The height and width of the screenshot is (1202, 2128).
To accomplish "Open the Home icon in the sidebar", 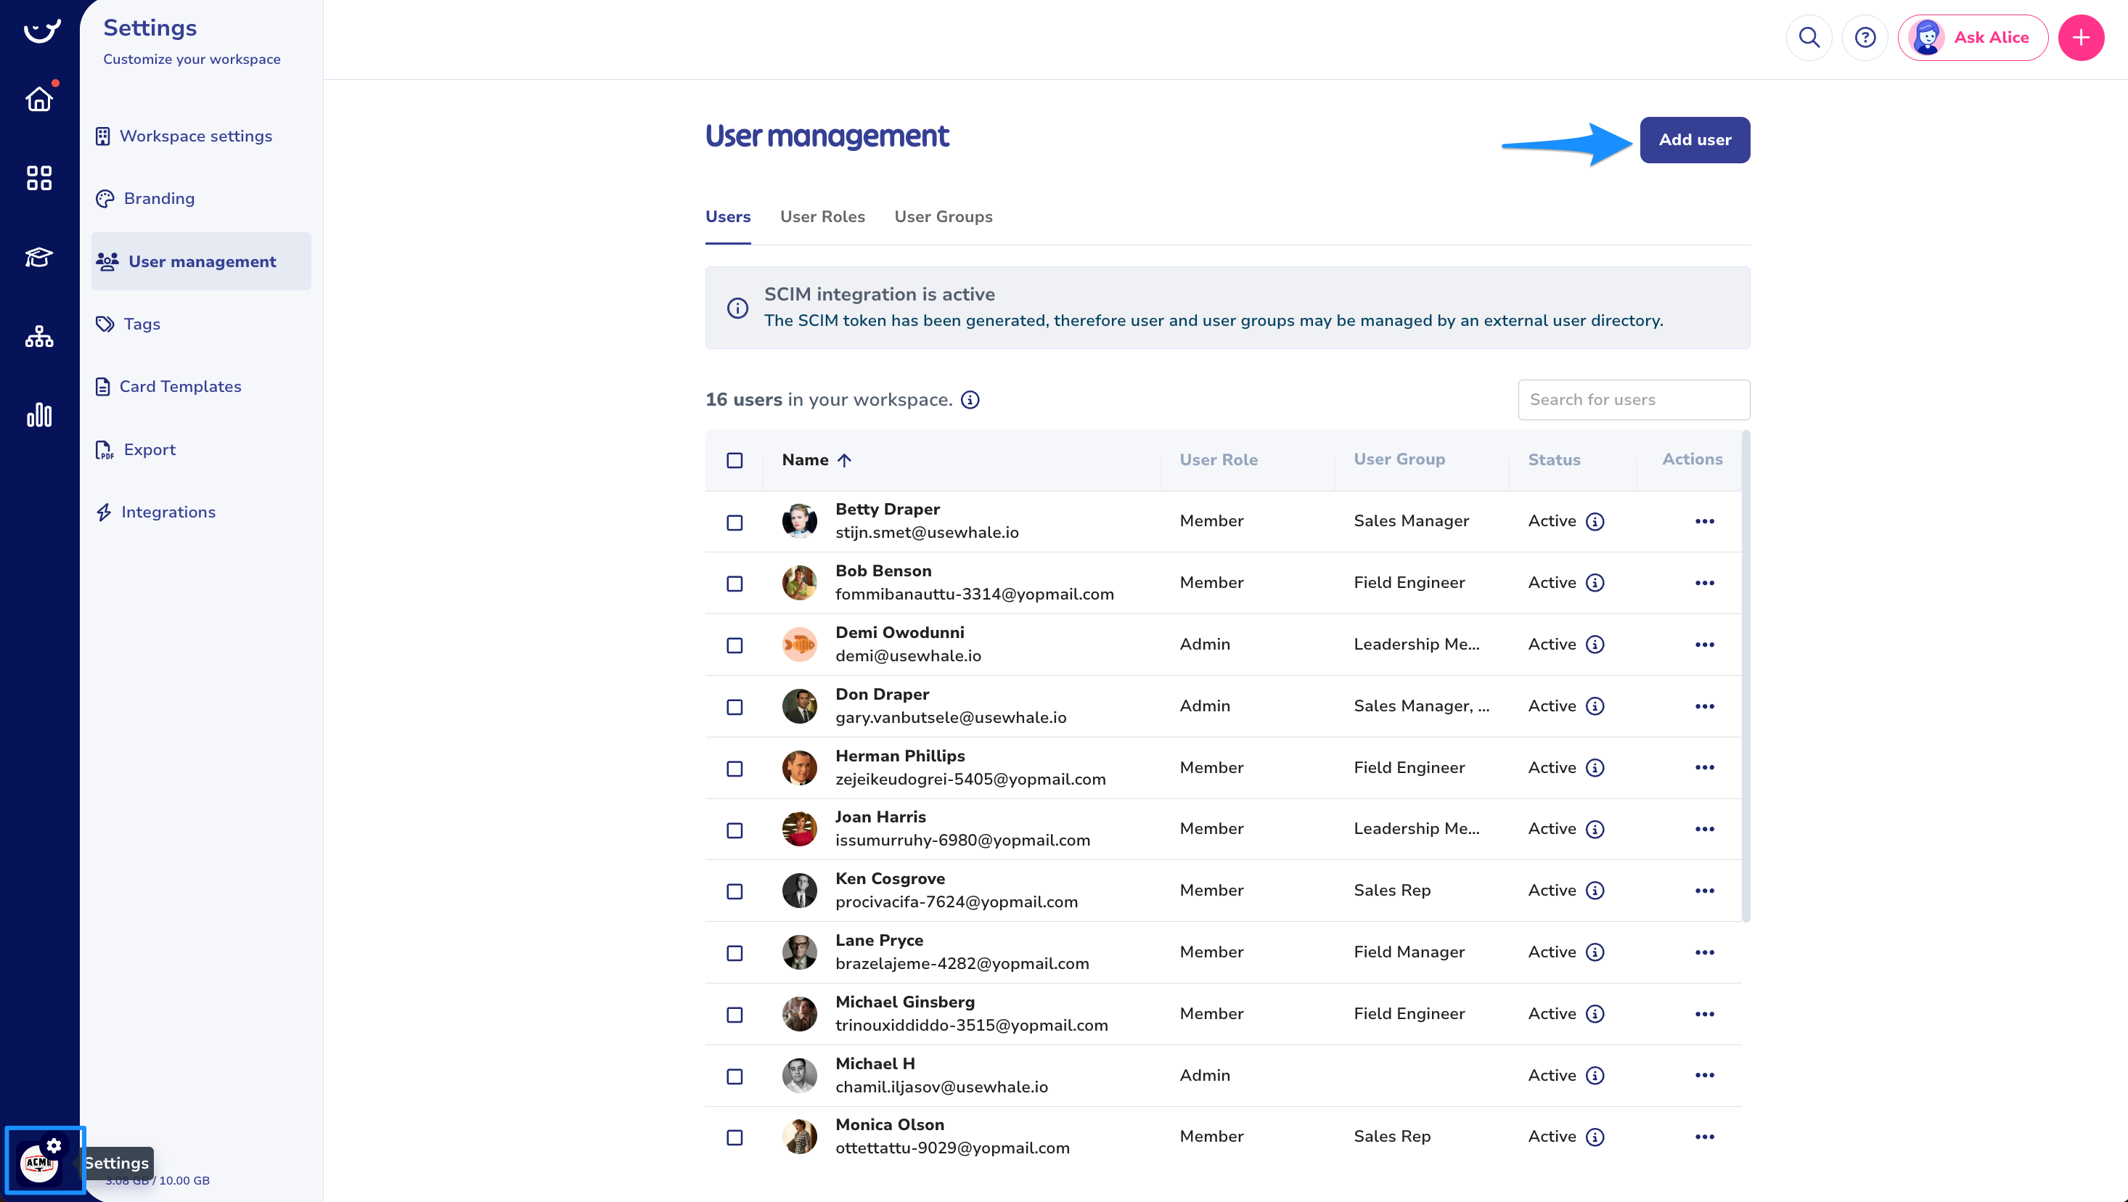I will (x=38, y=99).
